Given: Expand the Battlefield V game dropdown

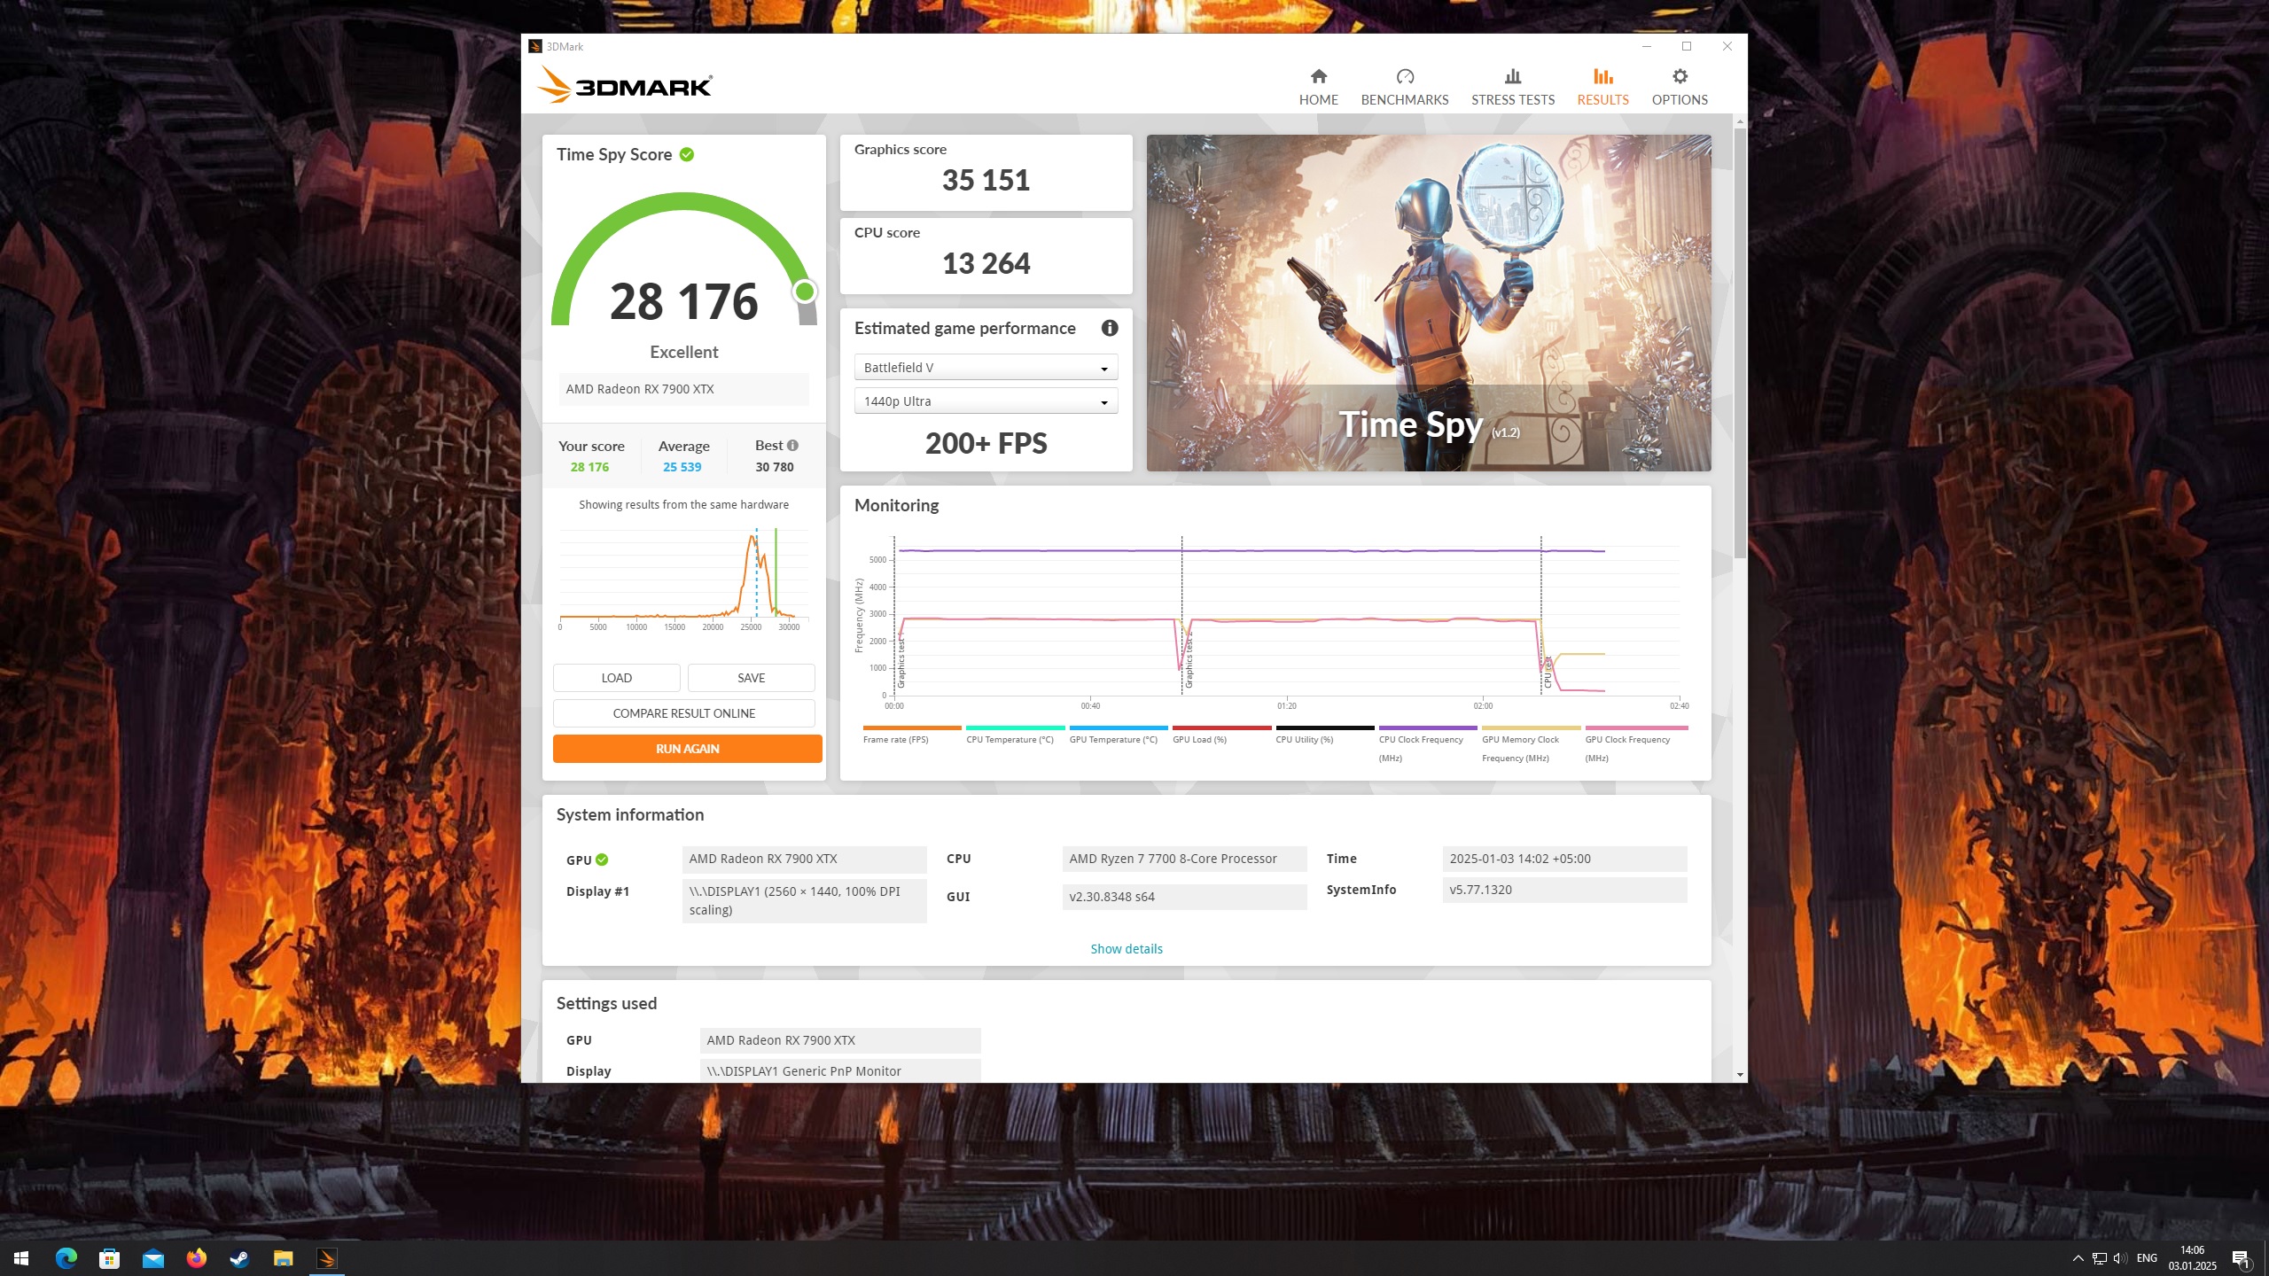Looking at the screenshot, I should pyautogui.click(x=985, y=368).
